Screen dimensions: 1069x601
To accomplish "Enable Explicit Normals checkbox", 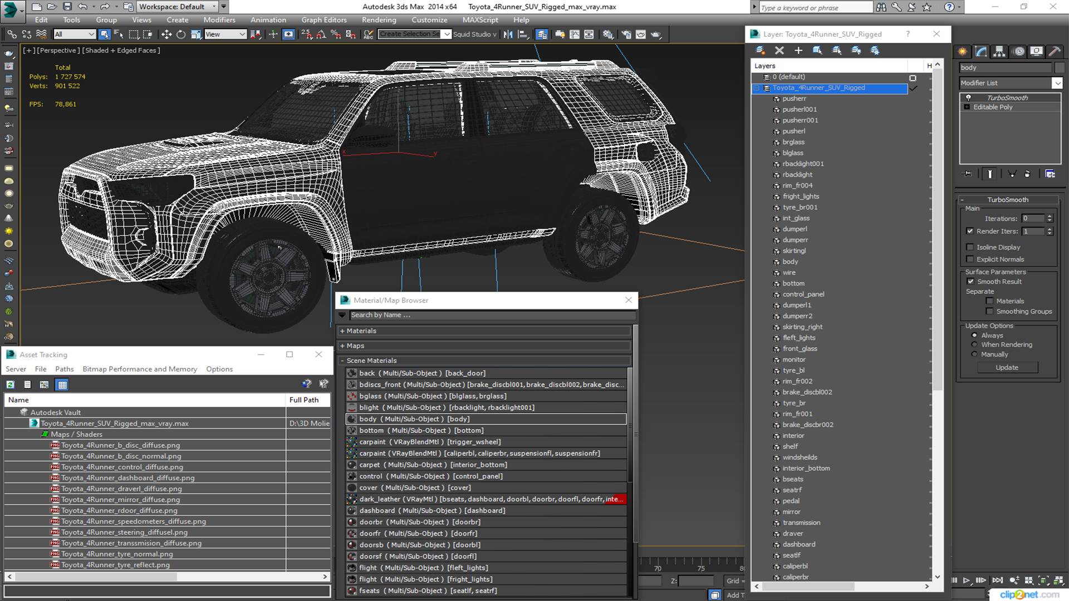I will (970, 259).
